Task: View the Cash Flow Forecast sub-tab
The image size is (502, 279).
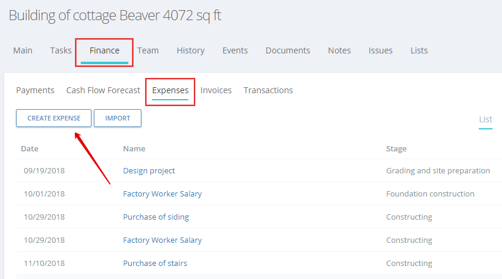Action: tap(103, 91)
